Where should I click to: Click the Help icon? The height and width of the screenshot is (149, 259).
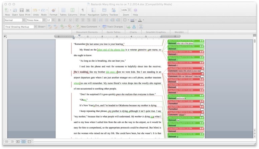point(135,11)
